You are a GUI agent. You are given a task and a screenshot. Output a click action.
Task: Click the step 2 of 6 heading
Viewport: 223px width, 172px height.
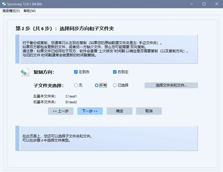click(x=65, y=28)
